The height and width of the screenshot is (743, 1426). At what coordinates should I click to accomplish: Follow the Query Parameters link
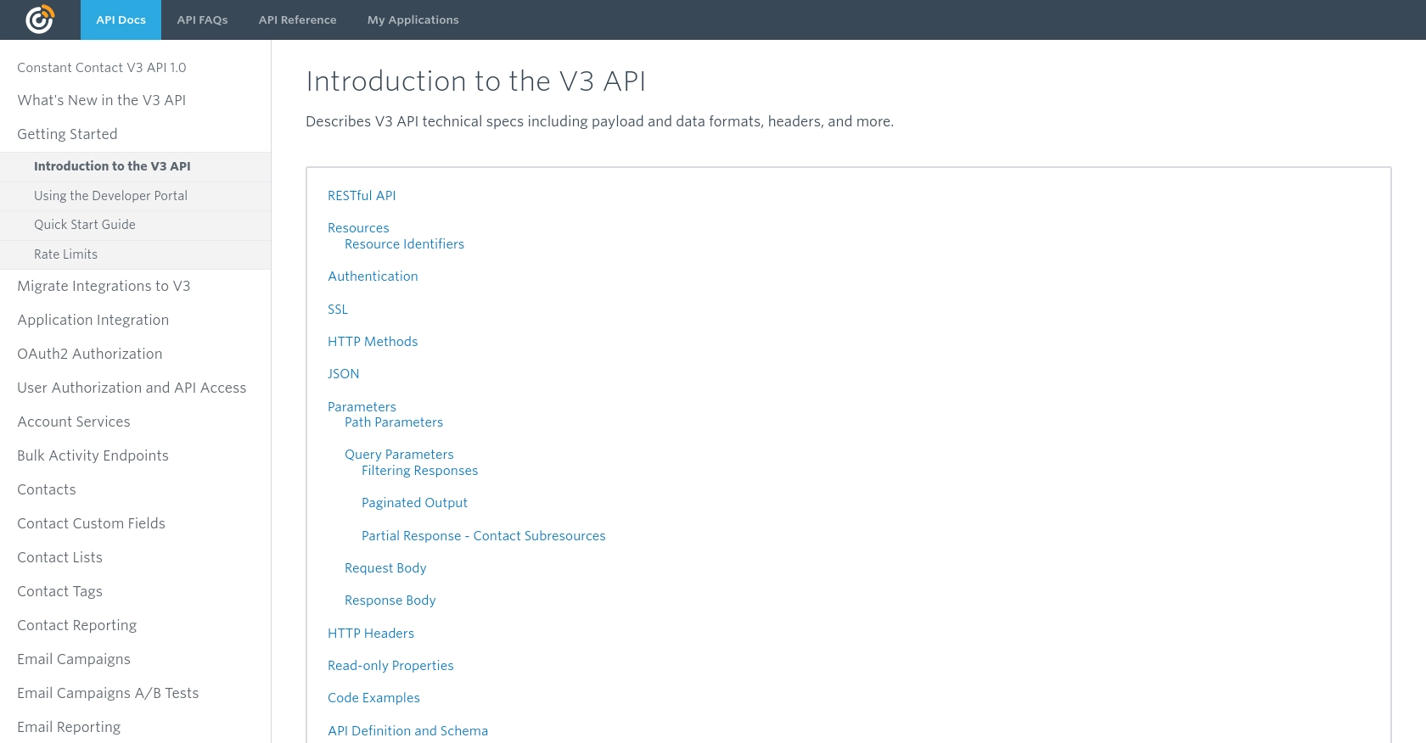point(399,455)
